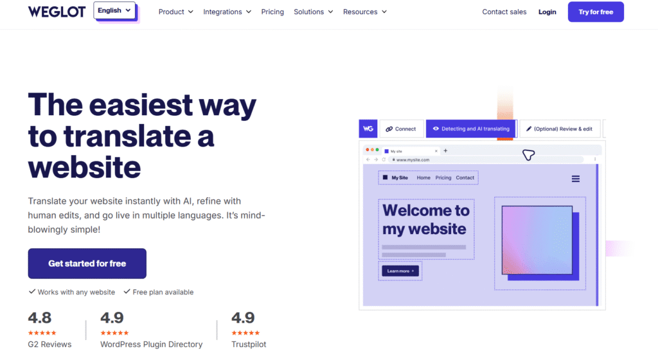This screenshot has height=353, width=658.
Task: Click the gradient square image in mock site
Action: (x=537, y=239)
